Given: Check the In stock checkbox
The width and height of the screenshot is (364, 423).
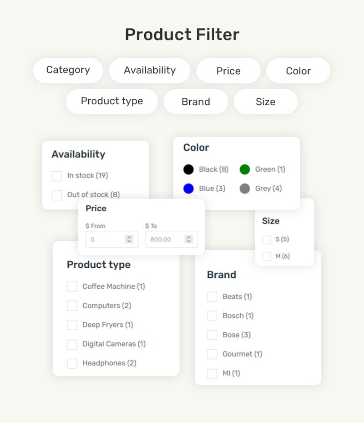Looking at the screenshot, I should pyautogui.click(x=56, y=176).
